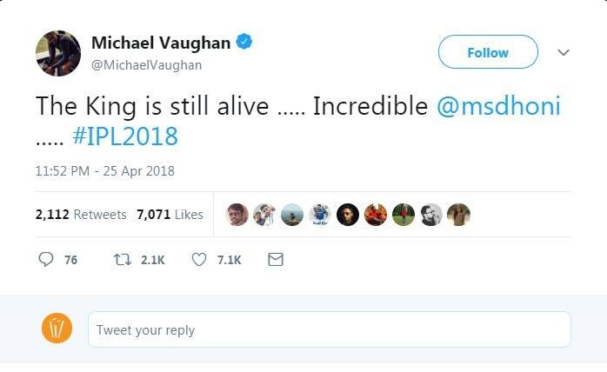This screenshot has width=607, height=372.
Task: Open the @msdhoni mention link
Action: [497, 107]
